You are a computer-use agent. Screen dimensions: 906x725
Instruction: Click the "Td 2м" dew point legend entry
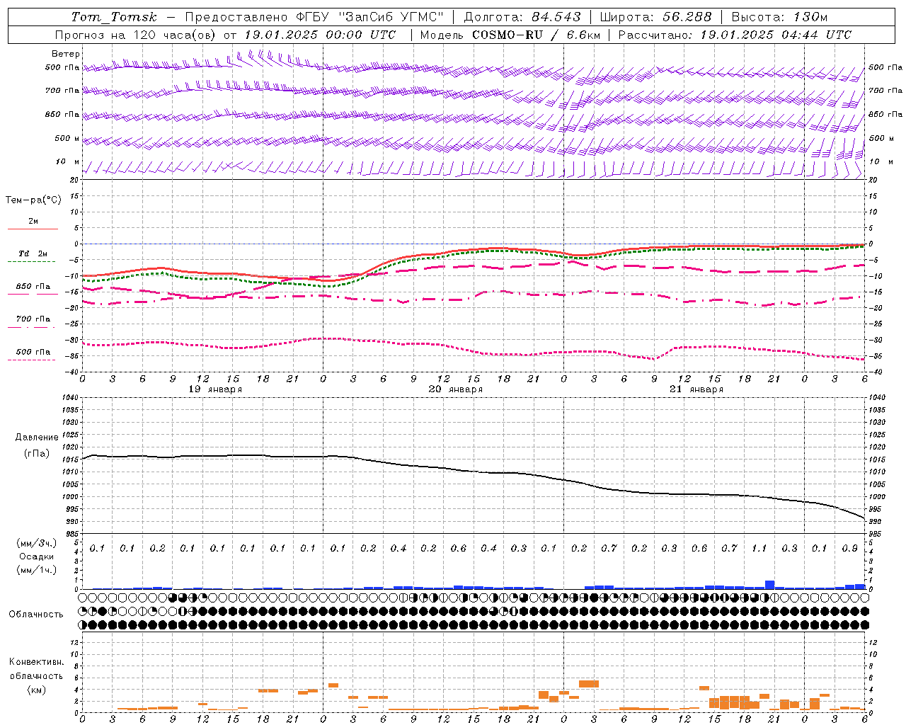[x=33, y=253]
